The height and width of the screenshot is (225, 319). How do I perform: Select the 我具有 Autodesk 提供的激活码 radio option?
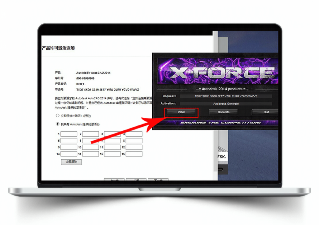(x=58, y=124)
